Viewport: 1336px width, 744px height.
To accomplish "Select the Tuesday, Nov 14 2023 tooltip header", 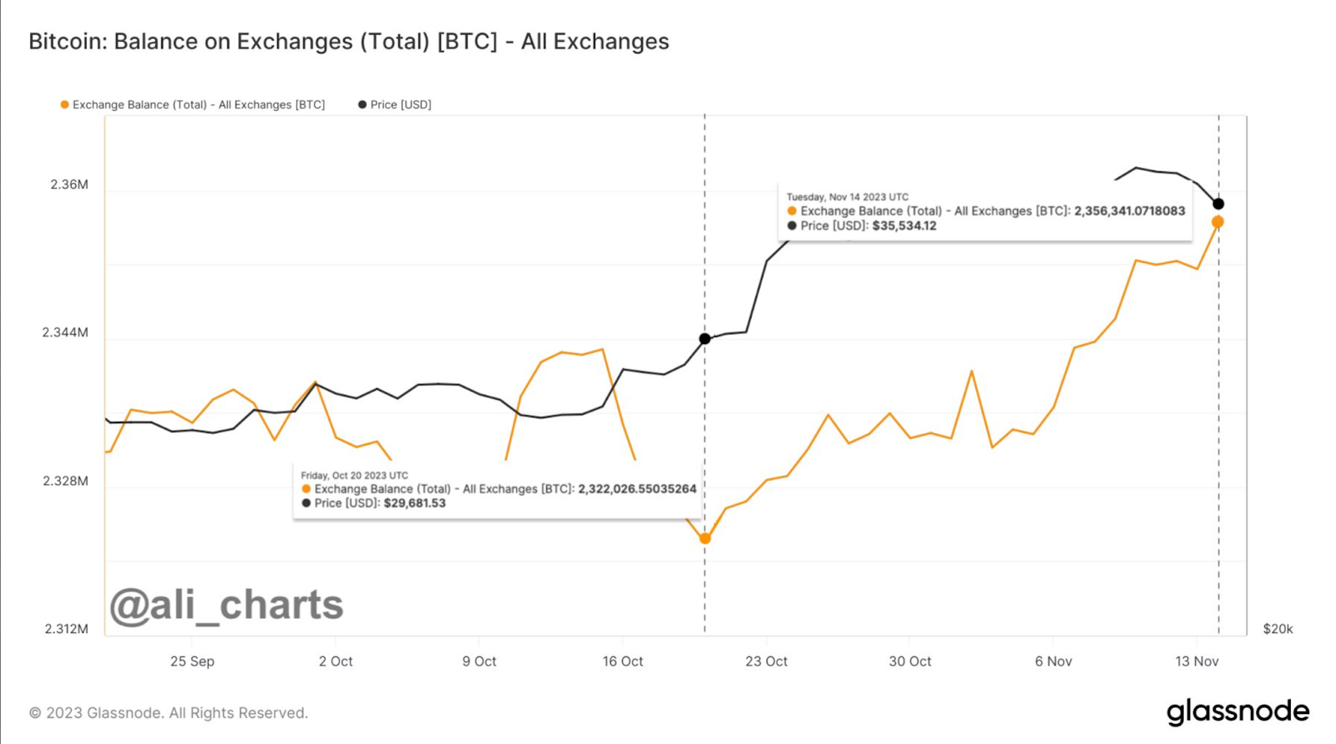I will pos(847,197).
